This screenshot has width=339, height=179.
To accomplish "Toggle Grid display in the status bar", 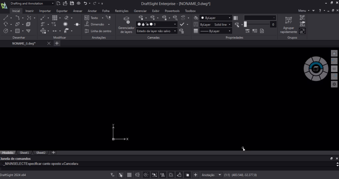I will (x=129, y=175).
